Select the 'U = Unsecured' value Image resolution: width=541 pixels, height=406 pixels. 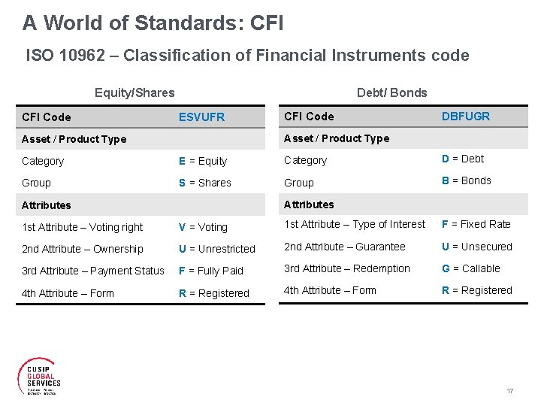pyautogui.click(x=476, y=247)
